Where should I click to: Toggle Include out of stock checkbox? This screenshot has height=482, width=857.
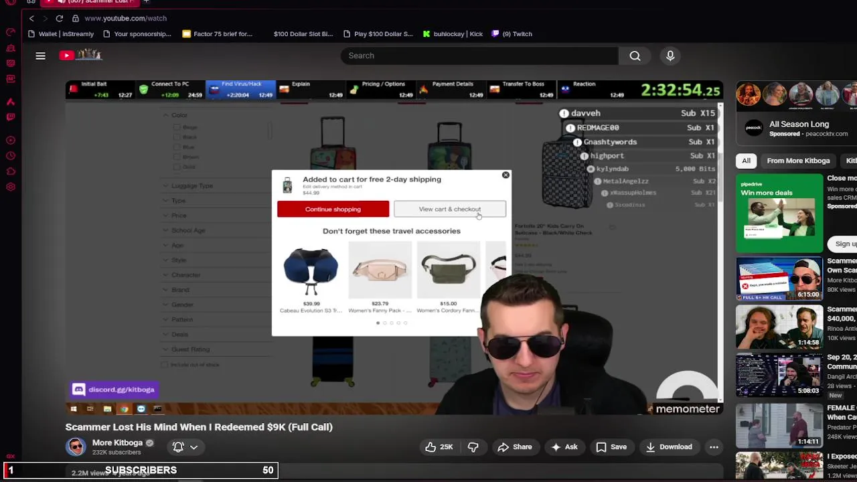165,364
